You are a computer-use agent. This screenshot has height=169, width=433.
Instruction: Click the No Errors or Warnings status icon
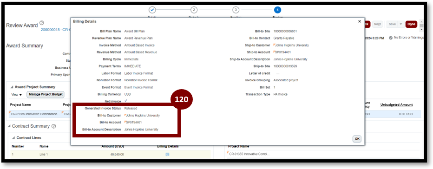[391, 38]
